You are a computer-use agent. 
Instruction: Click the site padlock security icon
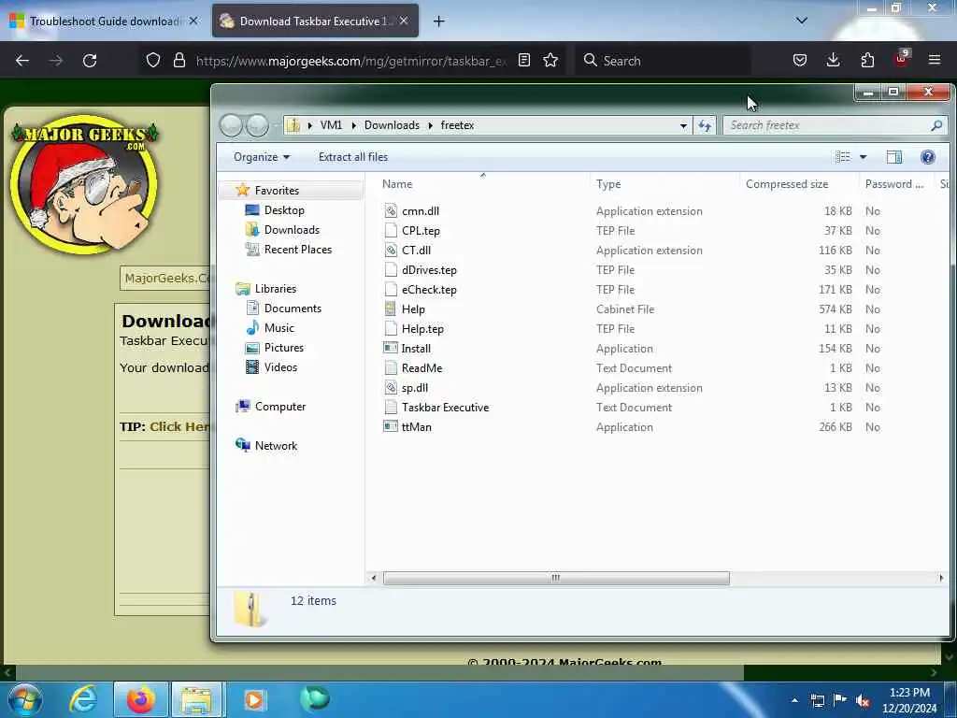(179, 61)
